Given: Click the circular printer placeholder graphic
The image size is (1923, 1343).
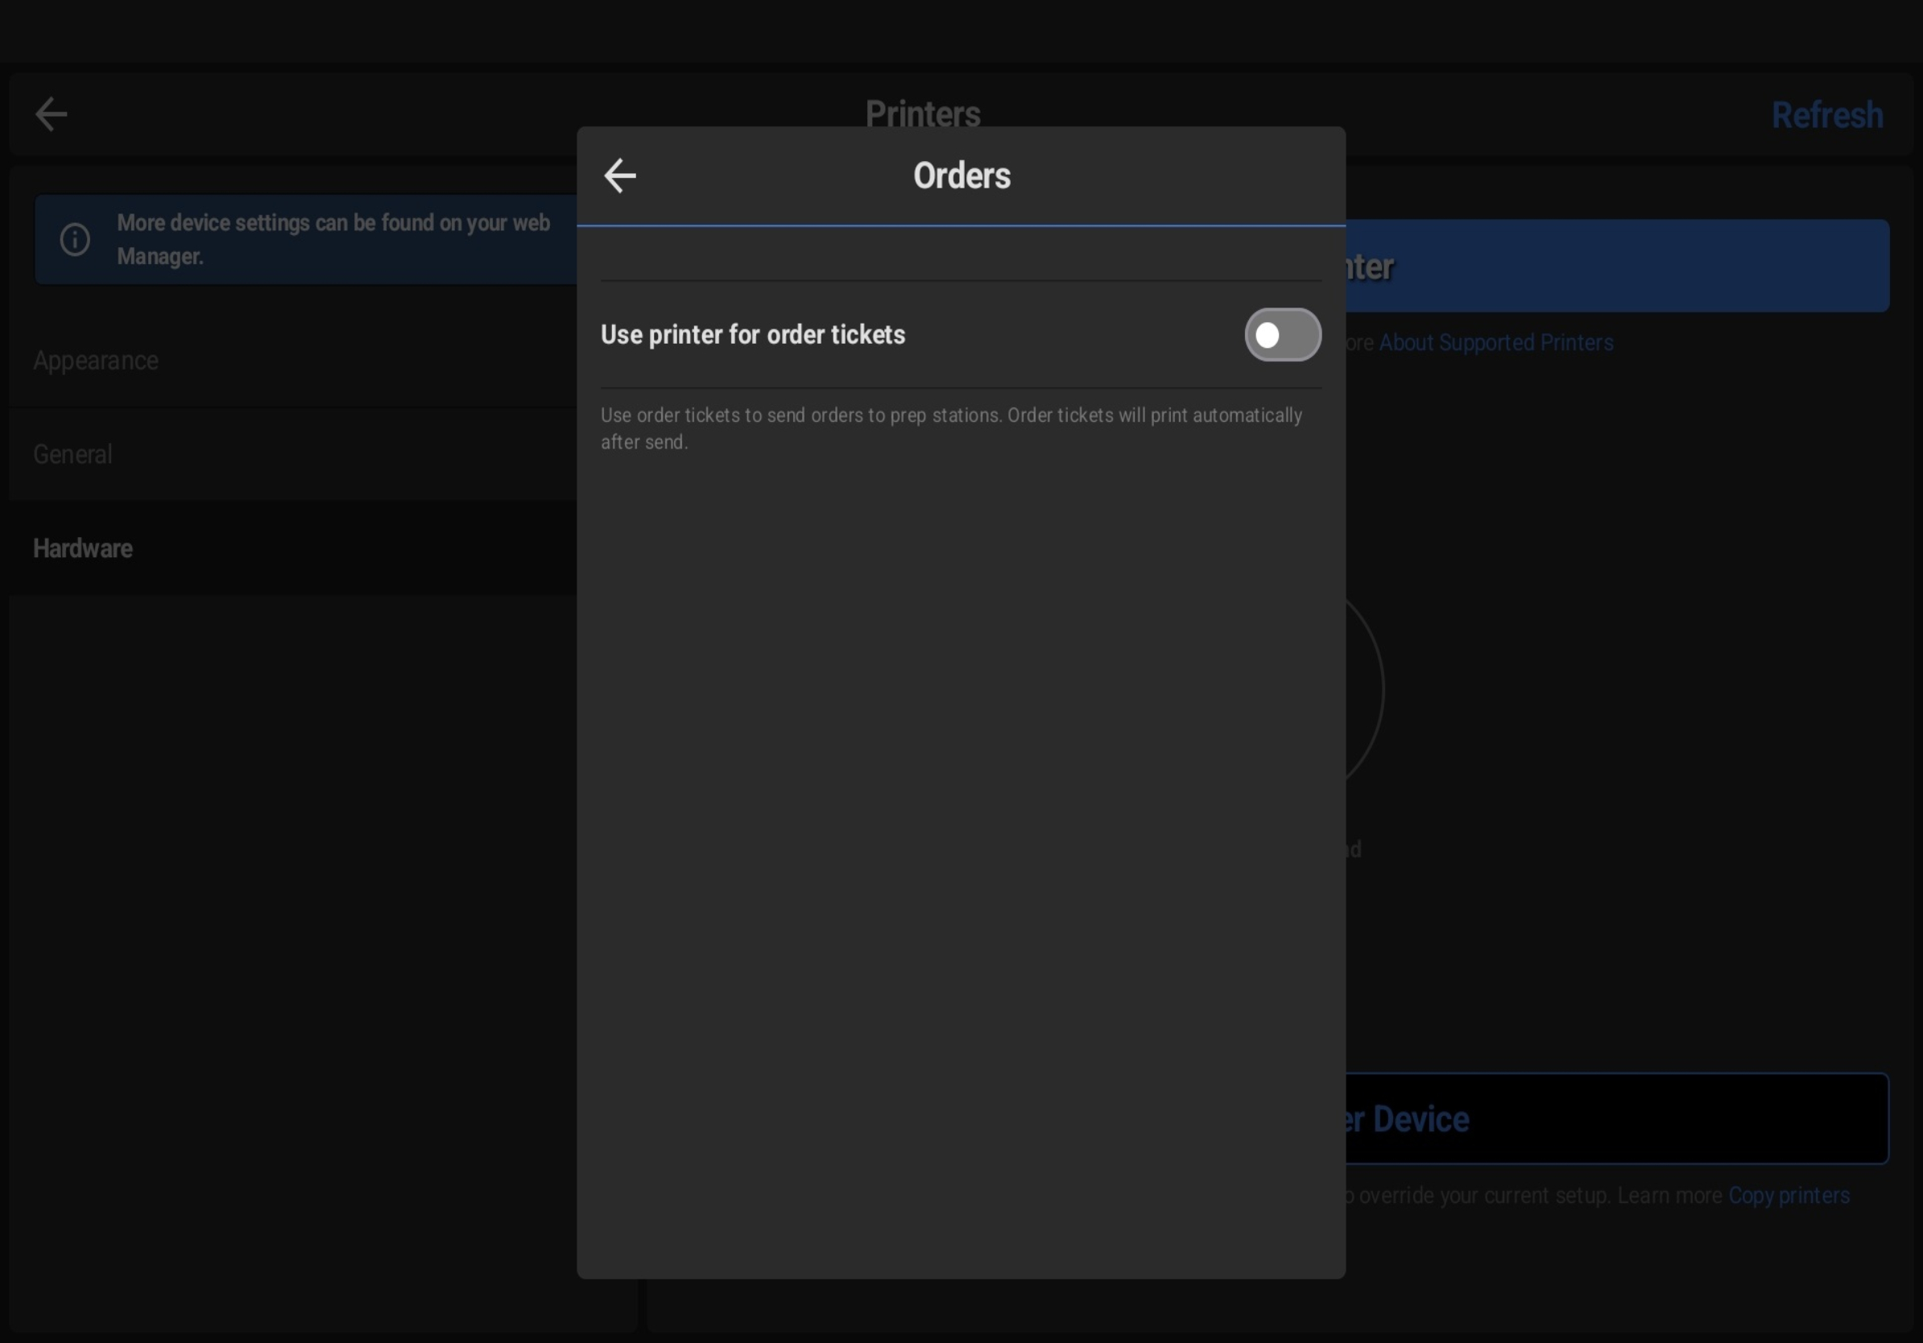Looking at the screenshot, I should coord(1365,691).
